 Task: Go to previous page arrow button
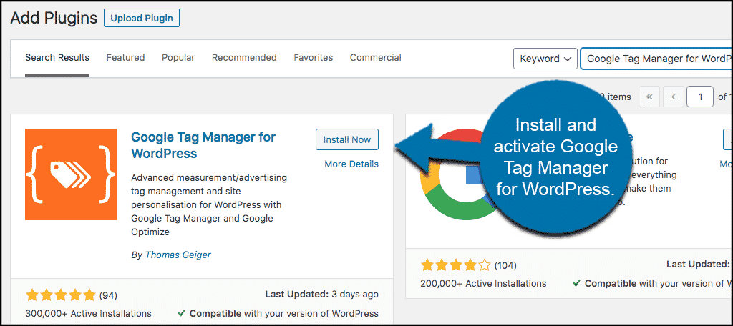click(x=674, y=97)
